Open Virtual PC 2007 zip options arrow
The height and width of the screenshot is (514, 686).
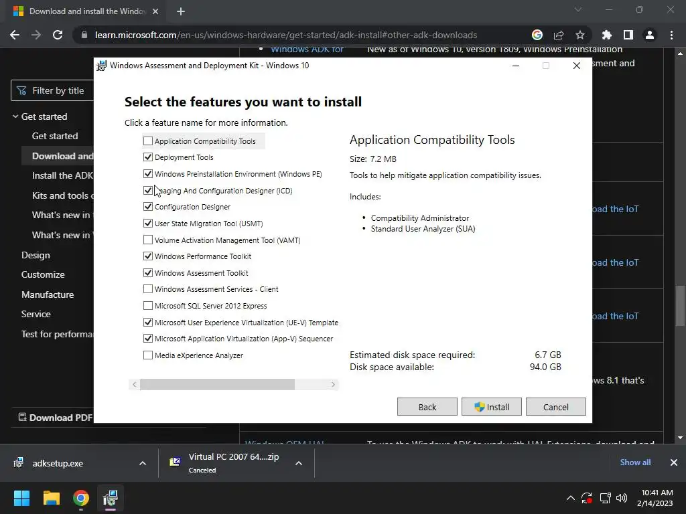[x=299, y=463]
